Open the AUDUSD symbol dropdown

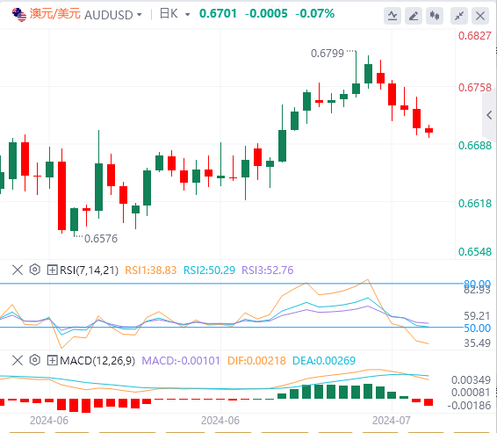click(113, 15)
